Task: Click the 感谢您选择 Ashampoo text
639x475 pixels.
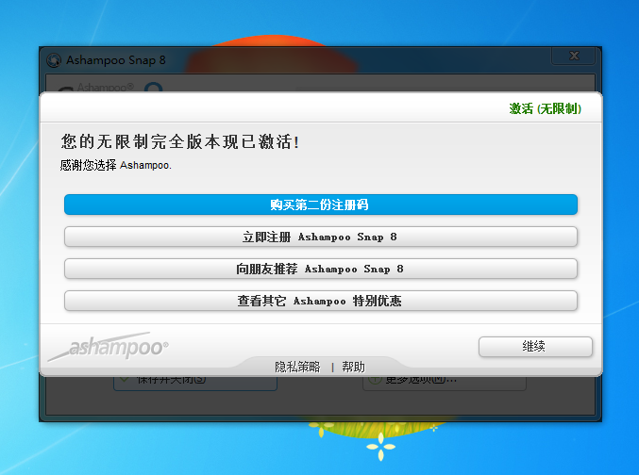Action: tap(115, 165)
